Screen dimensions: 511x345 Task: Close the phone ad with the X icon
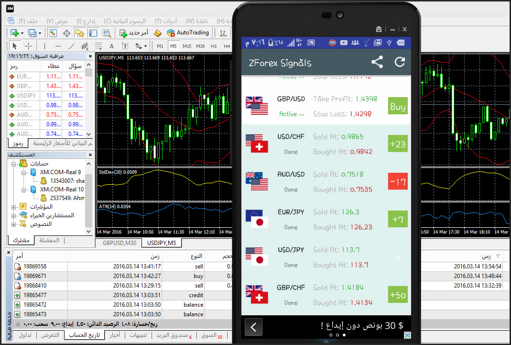(x=407, y=335)
